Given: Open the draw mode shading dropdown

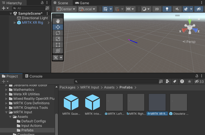Looking at the screenshot, I should click(x=146, y=9).
